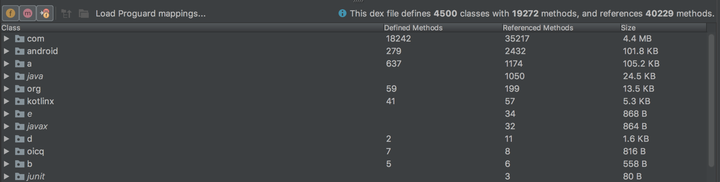Toggle the show methods 'm' button

click(x=28, y=13)
